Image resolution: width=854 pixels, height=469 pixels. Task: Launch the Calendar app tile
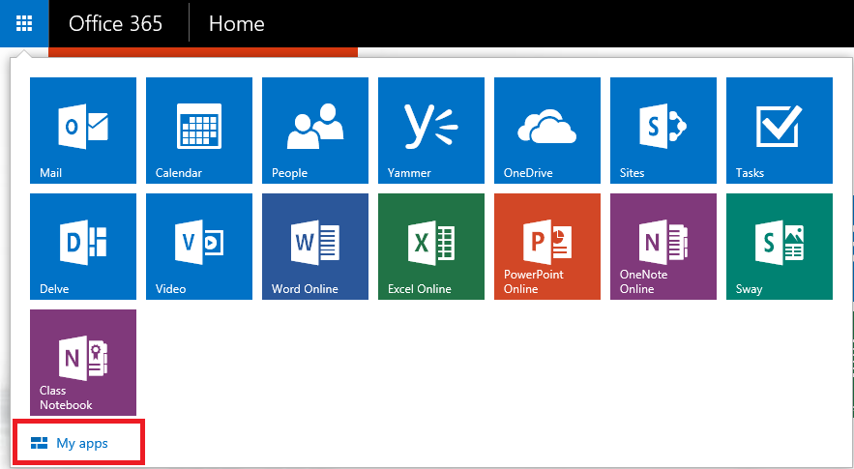tap(199, 131)
